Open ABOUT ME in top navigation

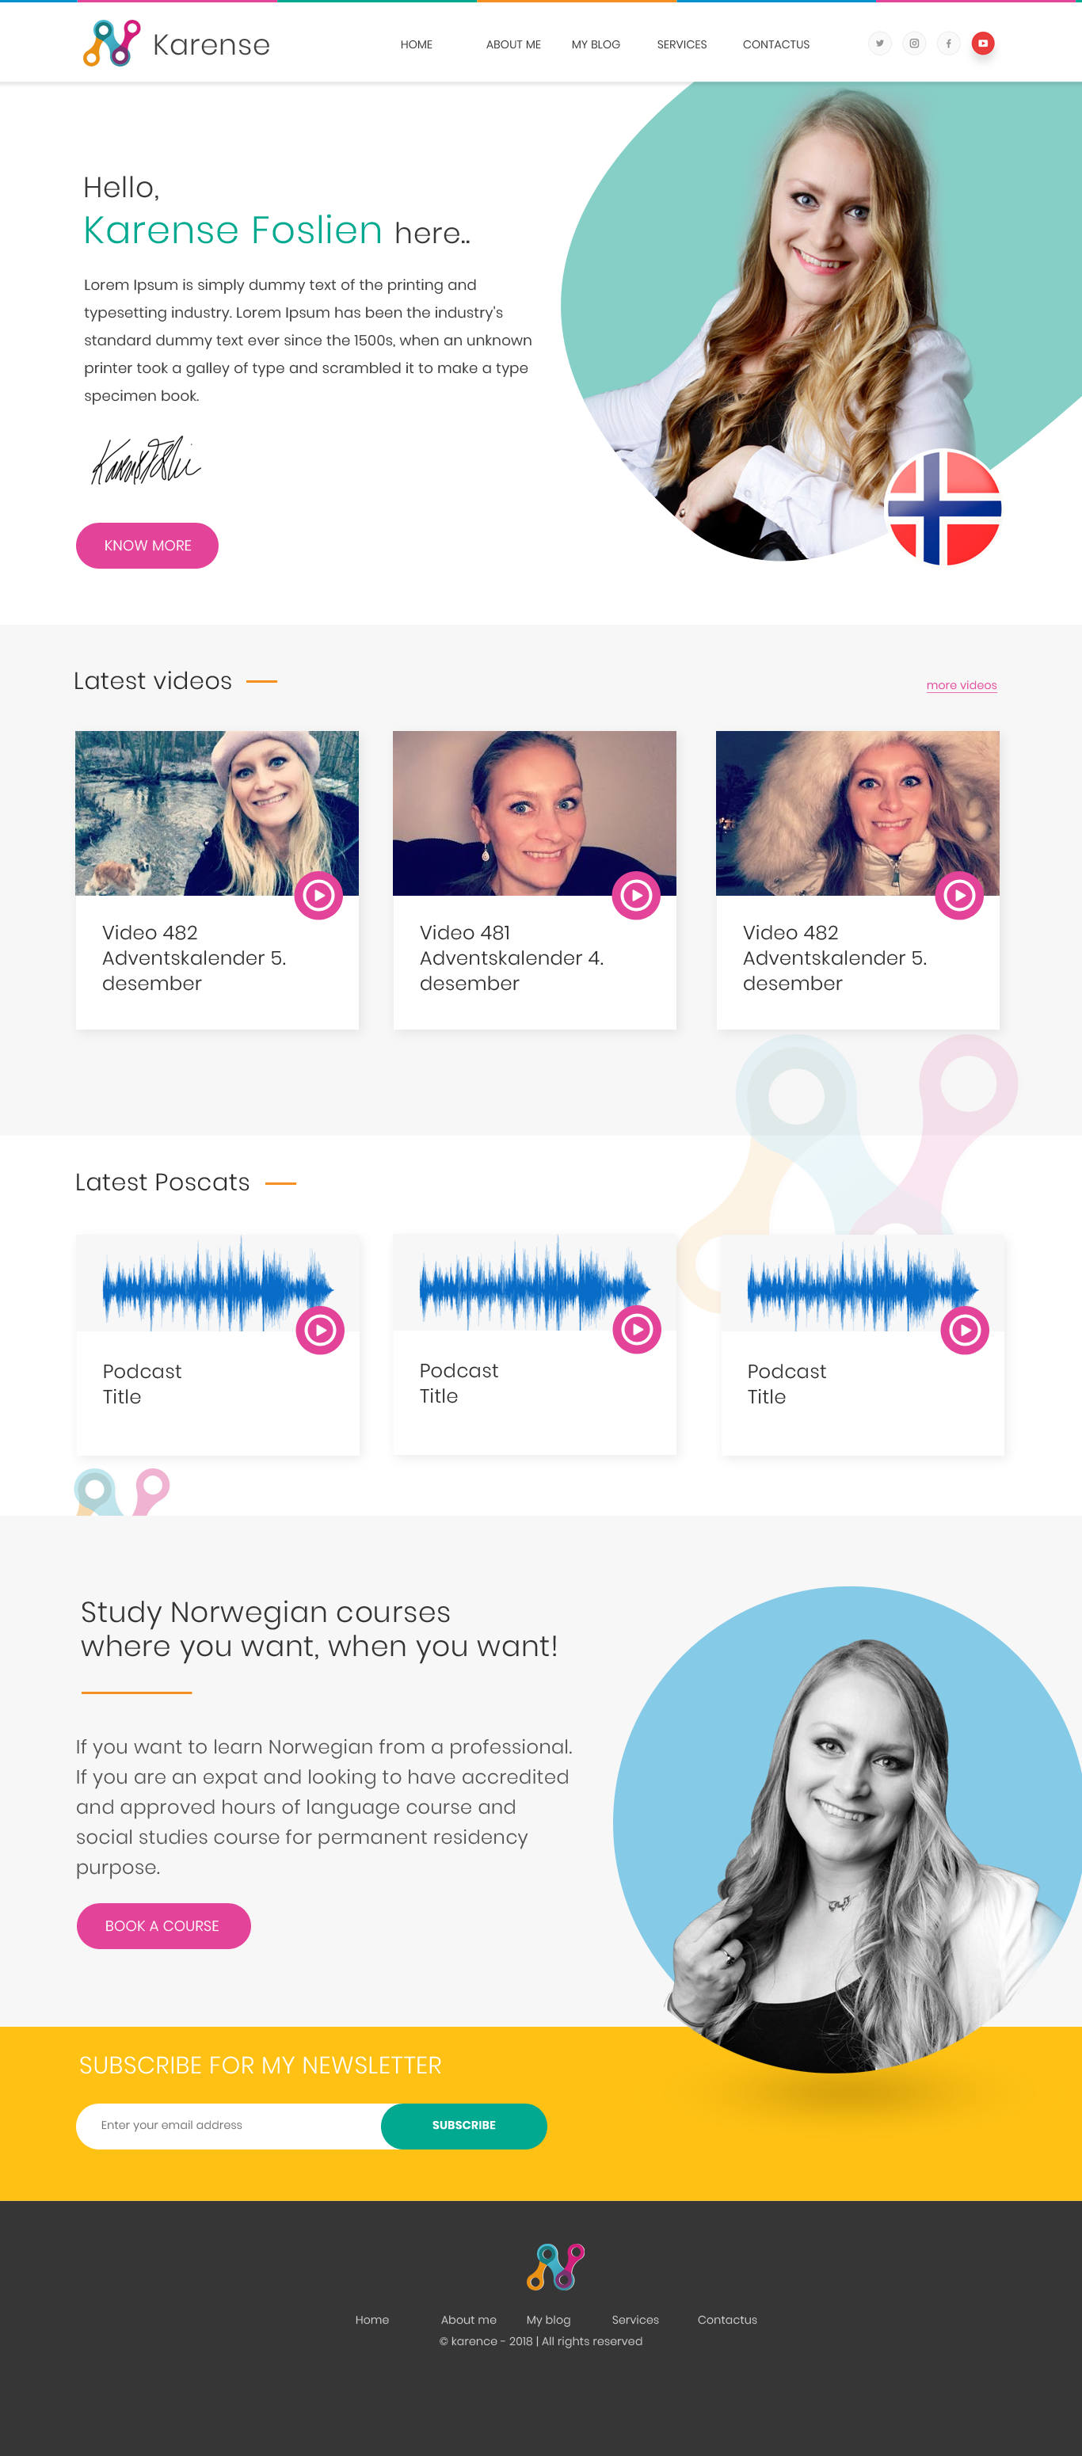point(512,45)
